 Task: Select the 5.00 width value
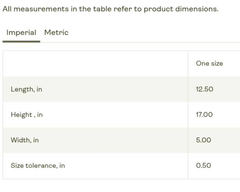203,140
